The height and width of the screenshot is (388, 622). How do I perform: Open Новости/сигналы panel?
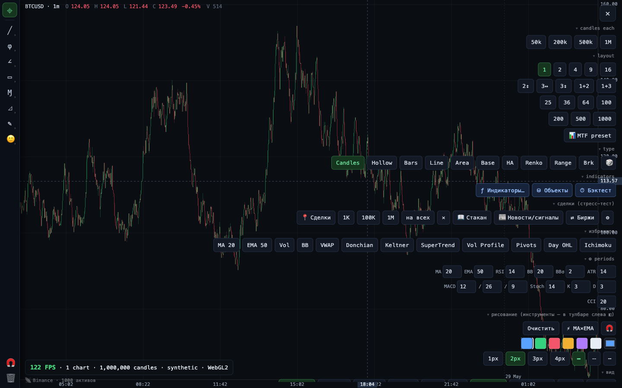point(529,218)
